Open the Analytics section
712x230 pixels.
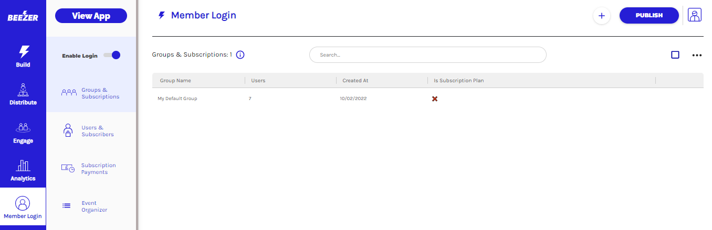[23, 171]
